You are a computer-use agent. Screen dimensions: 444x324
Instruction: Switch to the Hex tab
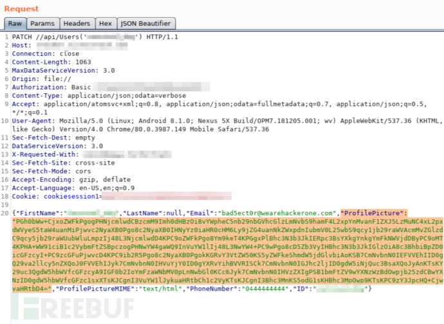click(106, 24)
